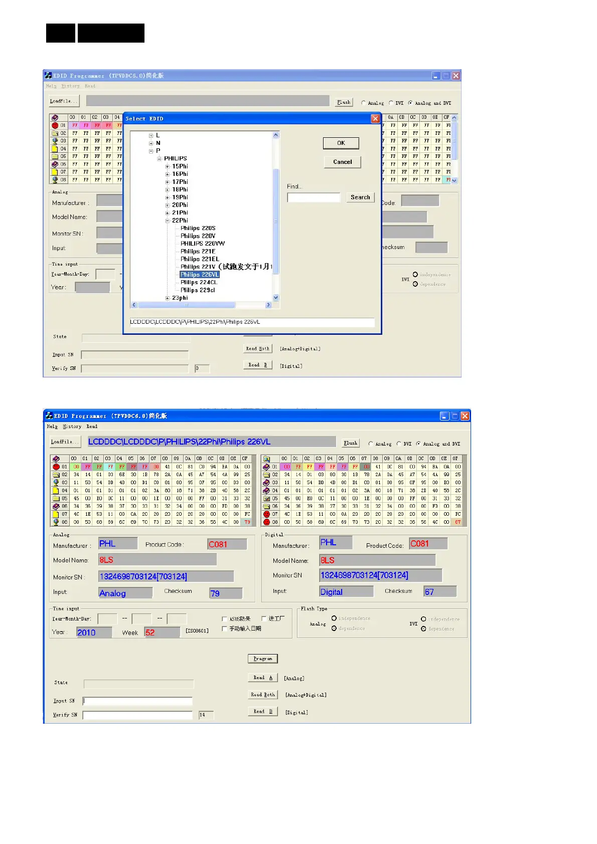This screenshot has height=844, width=597.
Task: Enable the 进工厂 checkbox
Action: pyautogui.click(x=263, y=618)
